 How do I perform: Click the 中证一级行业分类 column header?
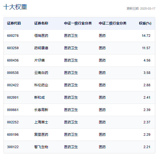pos(78,23)
